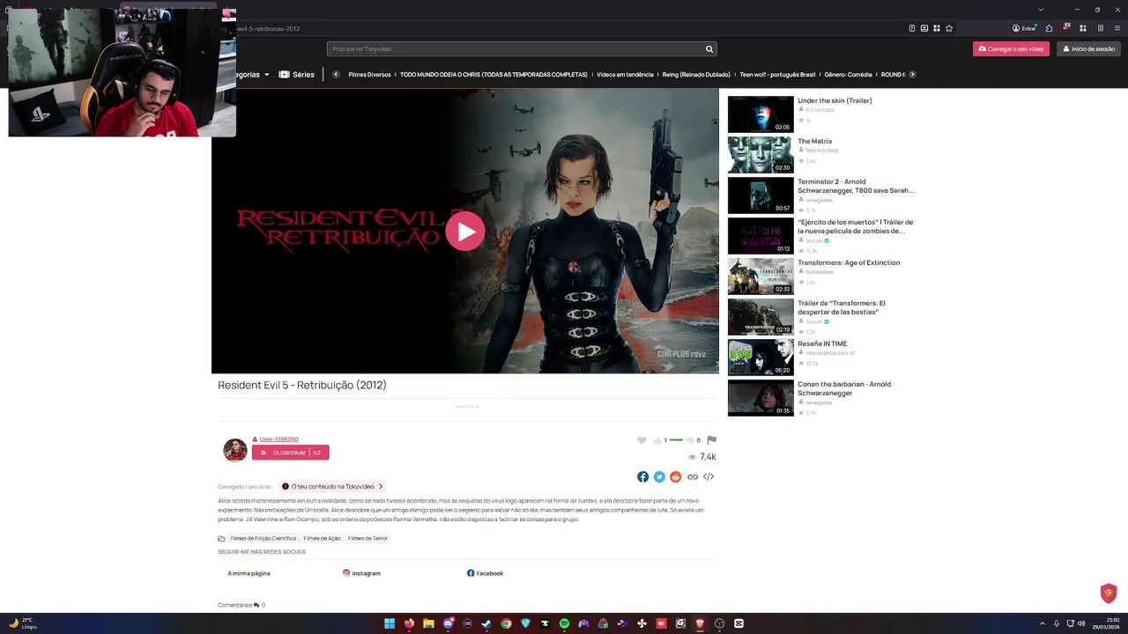Open Reseña IN TIME thumbnail
This screenshot has height=634, width=1128.
point(761,358)
